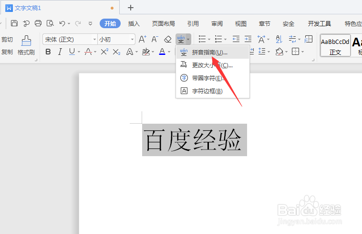Go to the 审阅 tab
The height and width of the screenshot is (234, 362).
coord(217,23)
